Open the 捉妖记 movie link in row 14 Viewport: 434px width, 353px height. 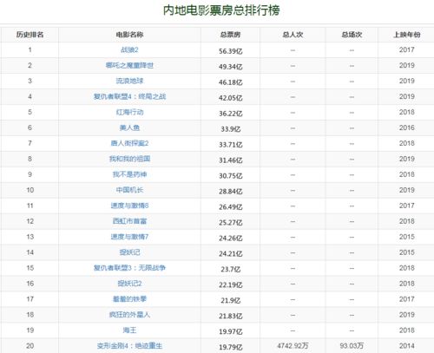tap(129, 252)
